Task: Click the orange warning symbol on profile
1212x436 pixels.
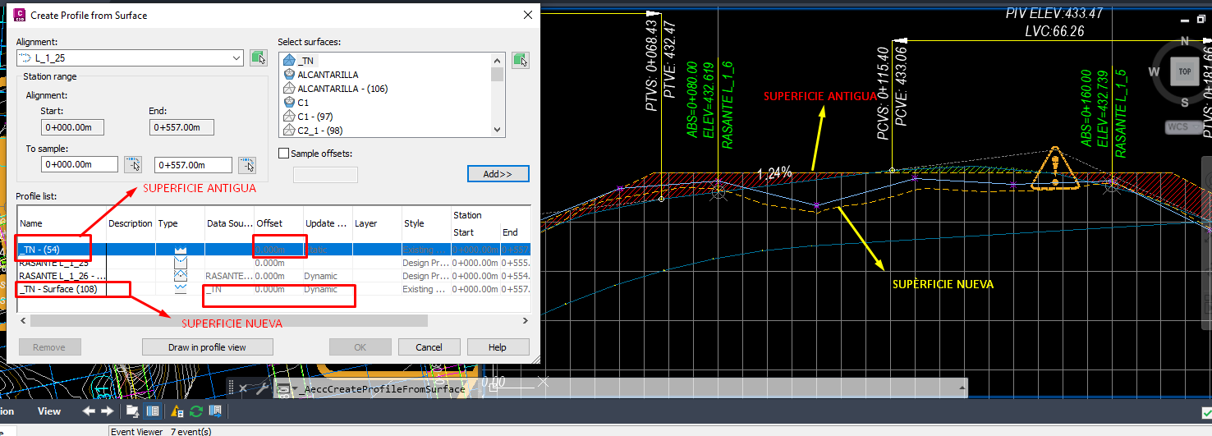Action: [x=1056, y=171]
